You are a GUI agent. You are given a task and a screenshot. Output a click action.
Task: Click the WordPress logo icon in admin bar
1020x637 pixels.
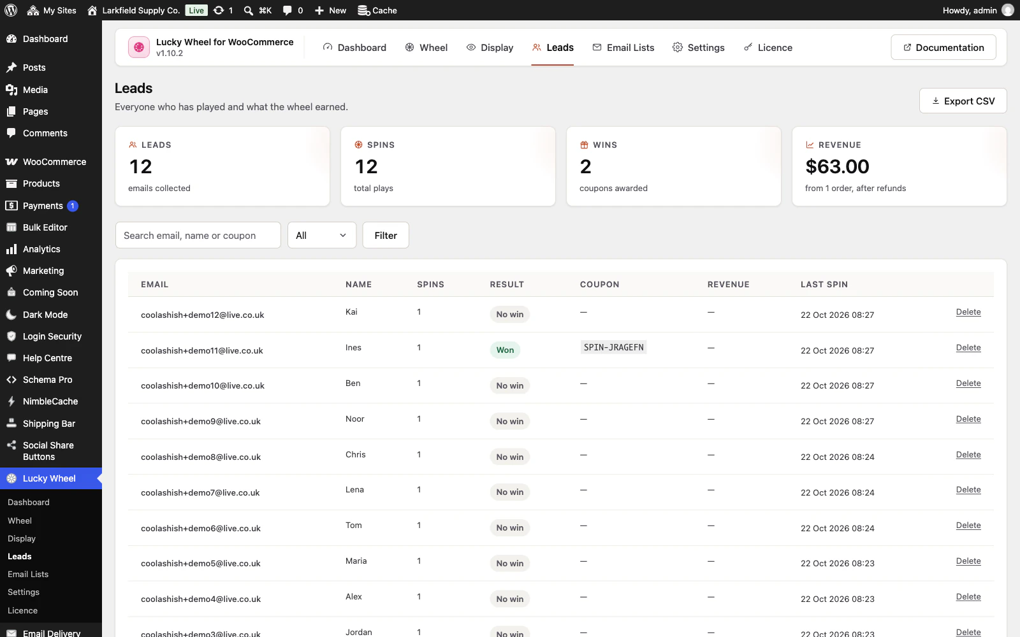point(11,10)
